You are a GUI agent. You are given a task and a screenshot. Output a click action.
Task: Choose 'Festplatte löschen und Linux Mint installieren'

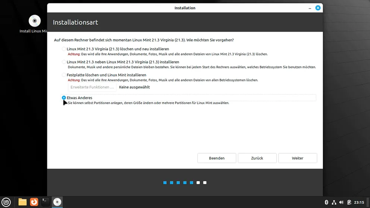pos(64,75)
